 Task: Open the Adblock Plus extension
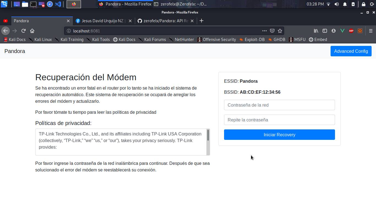[351, 31]
